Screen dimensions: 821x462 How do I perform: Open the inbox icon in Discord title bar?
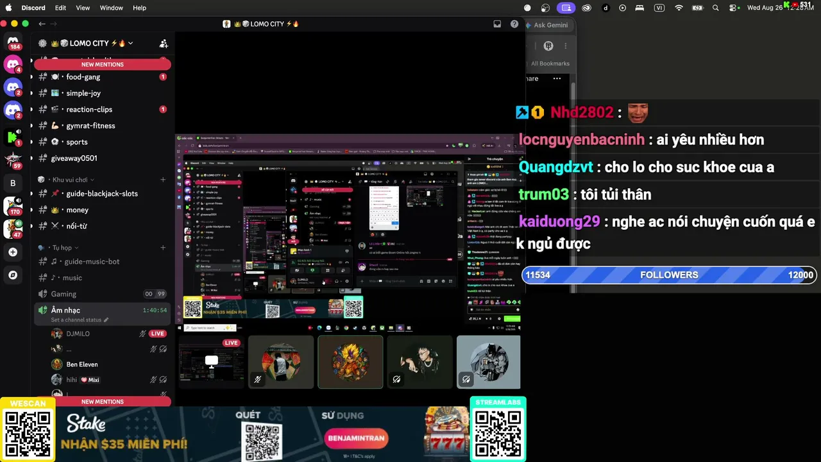(x=497, y=24)
